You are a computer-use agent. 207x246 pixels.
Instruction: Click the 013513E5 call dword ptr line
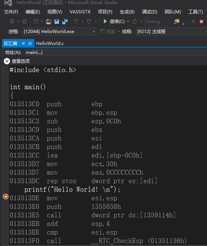(93, 215)
